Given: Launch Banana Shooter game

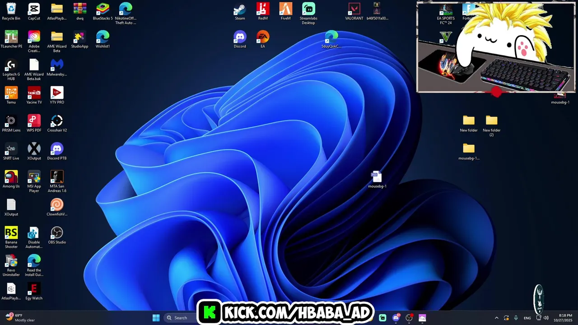Looking at the screenshot, I should coord(11,237).
